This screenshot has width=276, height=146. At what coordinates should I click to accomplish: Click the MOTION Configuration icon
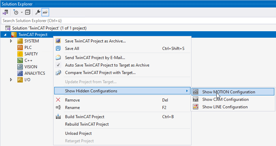coord(196,92)
